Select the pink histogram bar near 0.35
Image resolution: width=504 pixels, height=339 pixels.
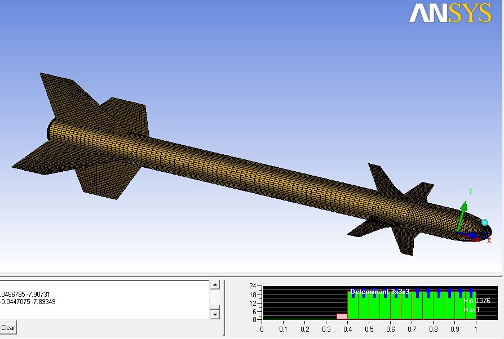point(342,316)
